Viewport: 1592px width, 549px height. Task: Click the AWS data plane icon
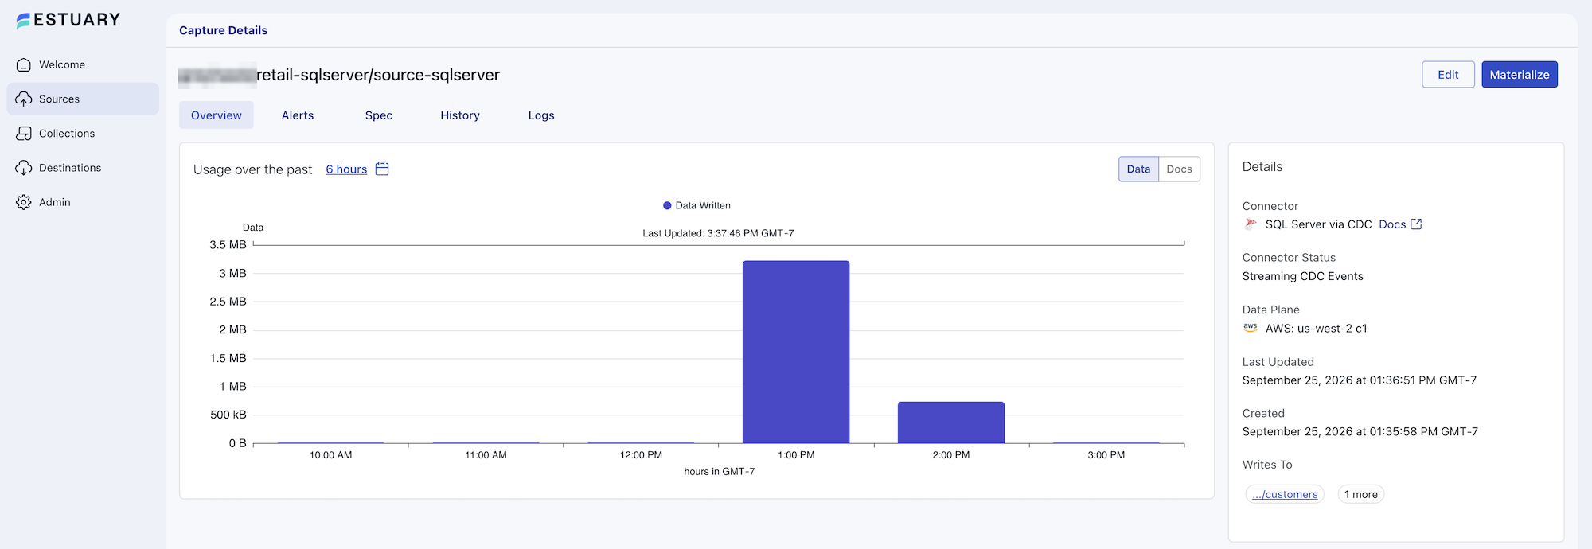[x=1251, y=328]
